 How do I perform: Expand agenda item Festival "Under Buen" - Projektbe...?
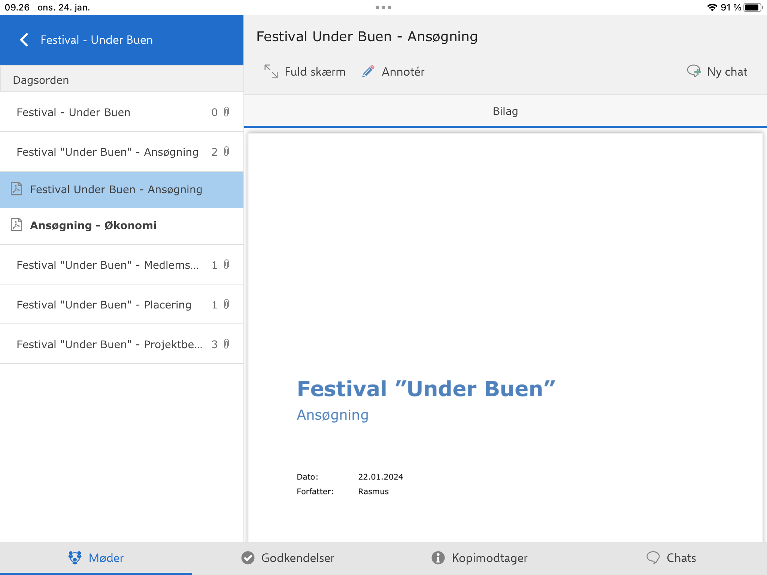(122, 344)
